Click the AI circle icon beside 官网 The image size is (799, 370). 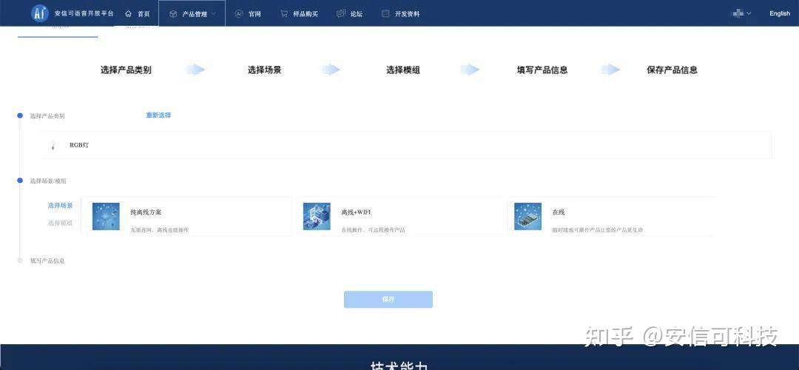point(238,14)
